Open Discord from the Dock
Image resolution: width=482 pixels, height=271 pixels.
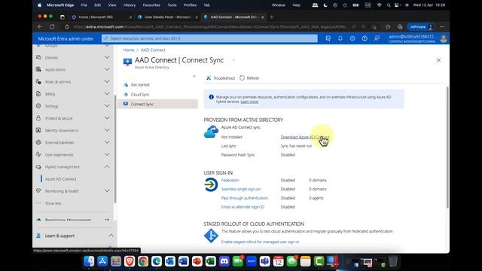tap(224, 261)
